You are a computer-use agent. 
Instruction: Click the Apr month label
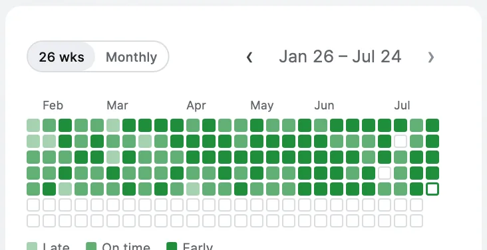point(196,106)
